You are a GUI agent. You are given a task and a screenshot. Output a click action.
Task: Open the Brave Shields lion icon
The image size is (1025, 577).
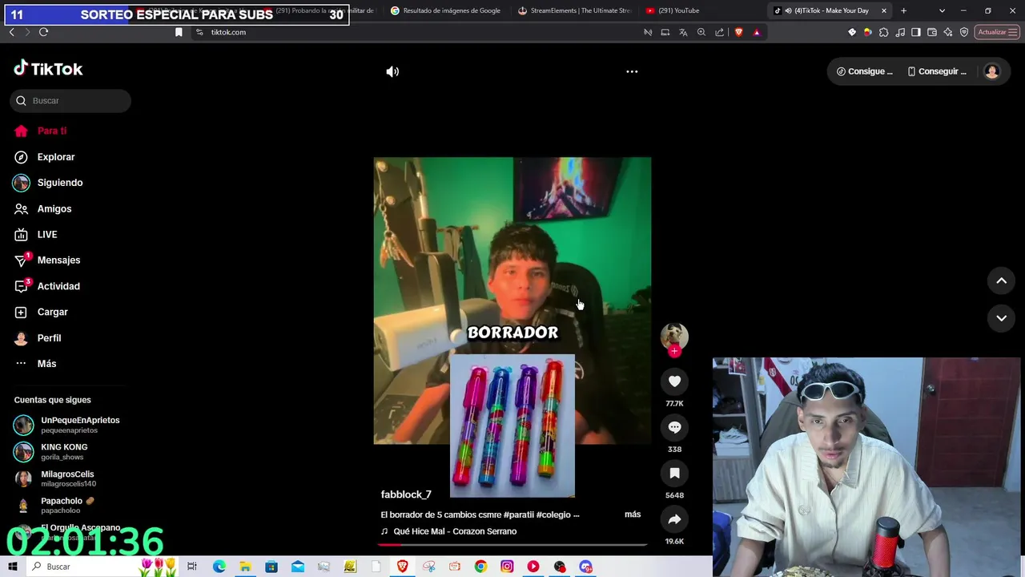[738, 32]
